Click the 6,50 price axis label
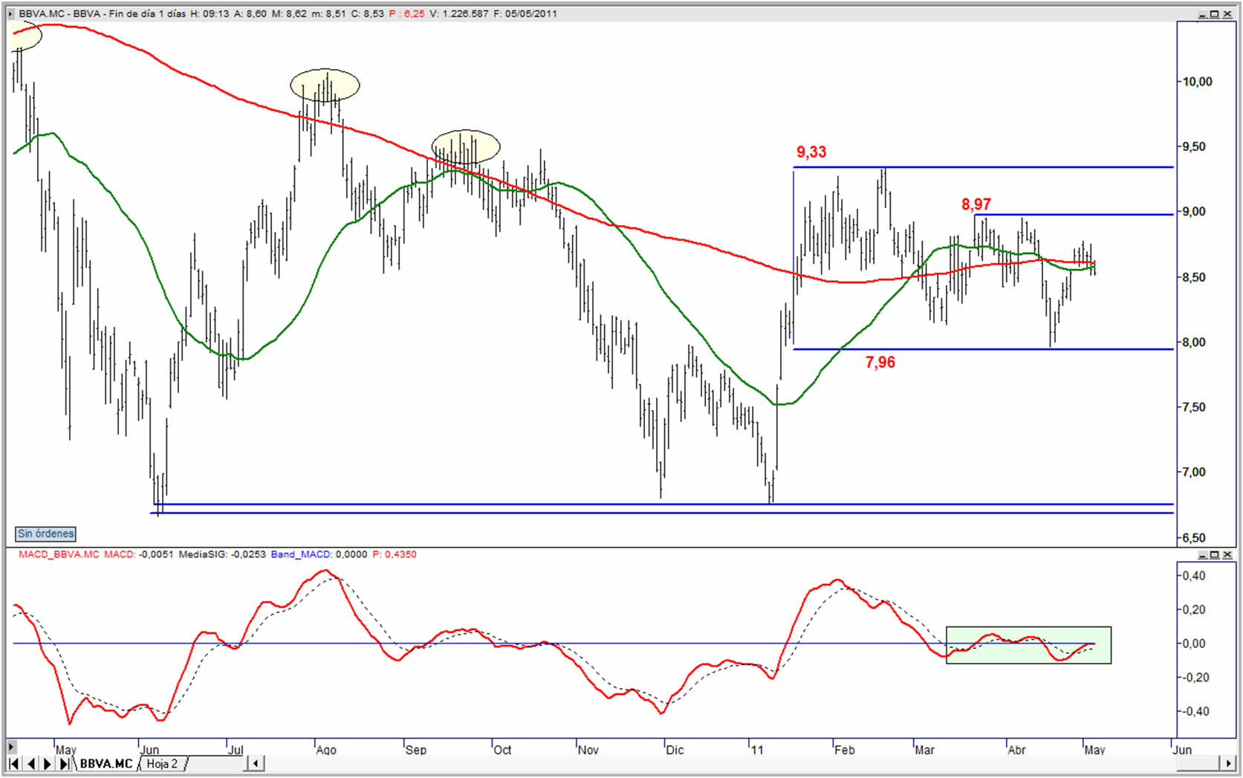 point(1194,538)
